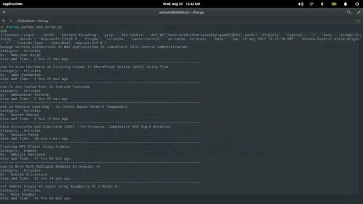Add a new terminal tab

(x=3, y=20)
